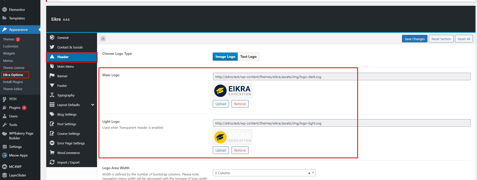
Task: Clear the 2 Column selection with x
Action: tap(309, 173)
